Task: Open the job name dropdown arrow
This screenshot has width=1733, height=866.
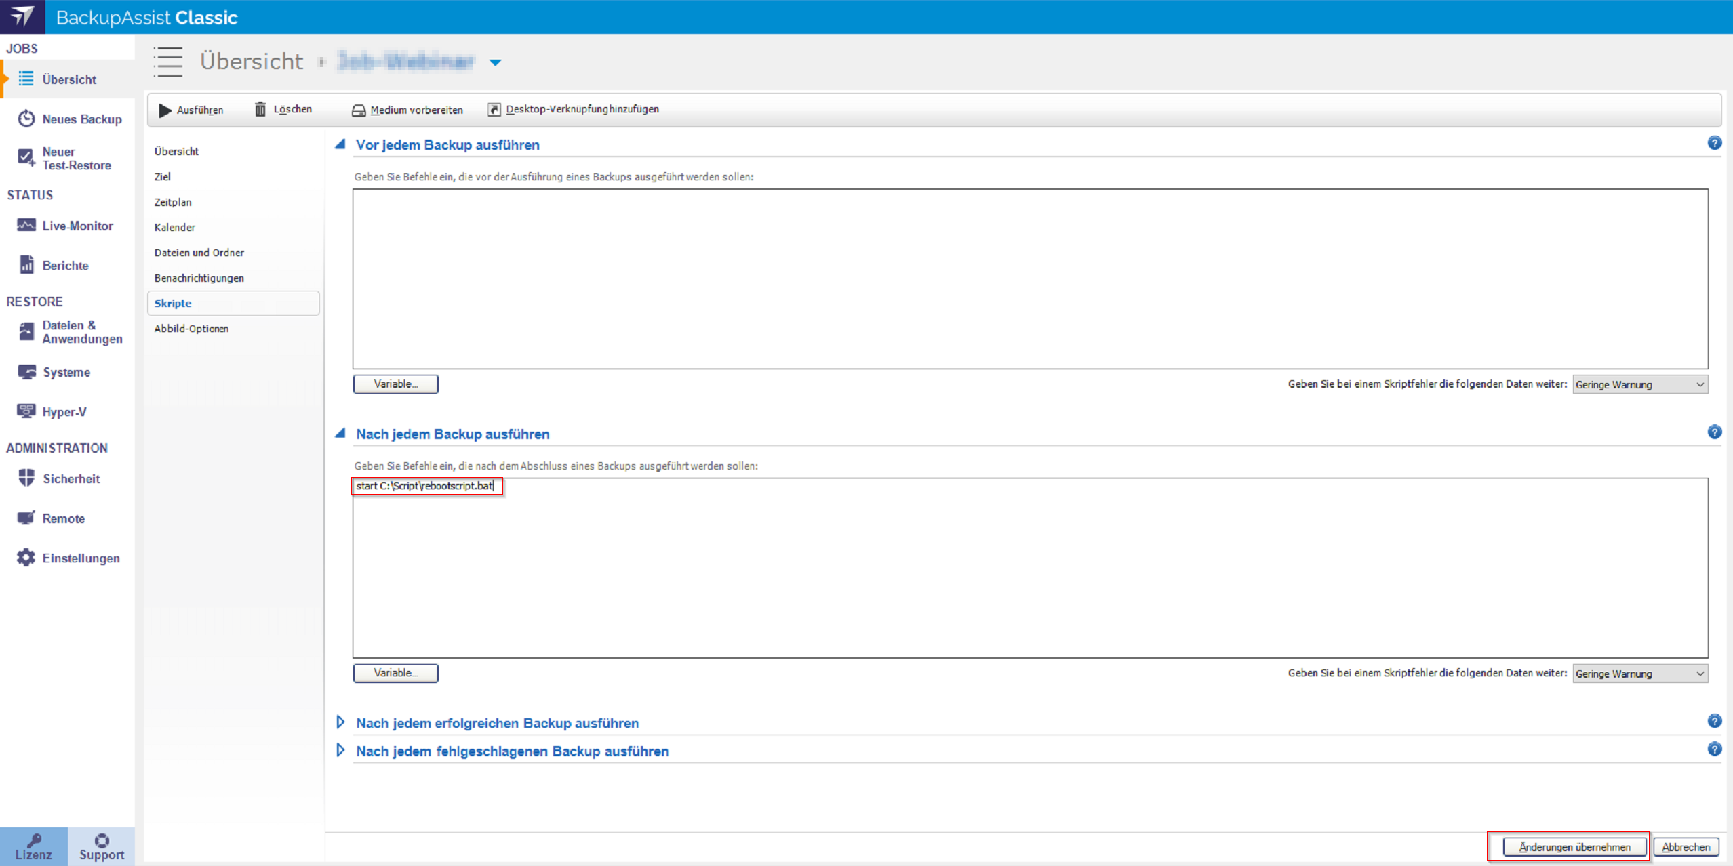Action: click(x=496, y=62)
